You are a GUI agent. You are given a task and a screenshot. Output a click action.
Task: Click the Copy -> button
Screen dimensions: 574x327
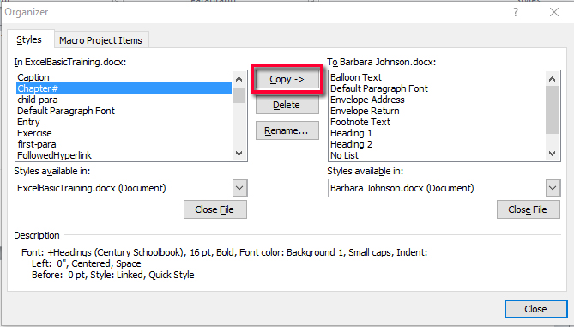287,80
